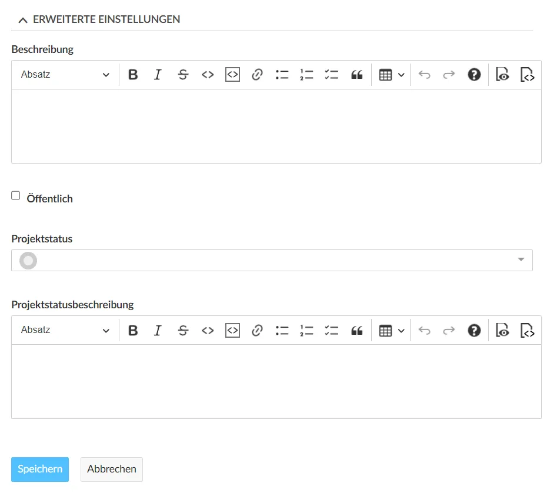The width and height of the screenshot is (547, 496).
Task: Insert to-do list in Projektstatusbeschreibung editor
Action: pyautogui.click(x=332, y=330)
